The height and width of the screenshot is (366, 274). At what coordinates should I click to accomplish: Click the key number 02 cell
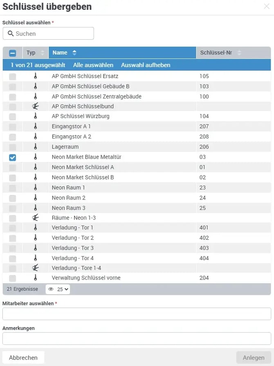click(203, 177)
